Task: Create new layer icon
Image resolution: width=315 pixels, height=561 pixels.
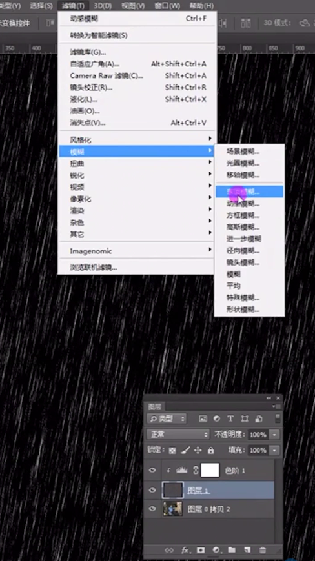Action: pos(247,550)
